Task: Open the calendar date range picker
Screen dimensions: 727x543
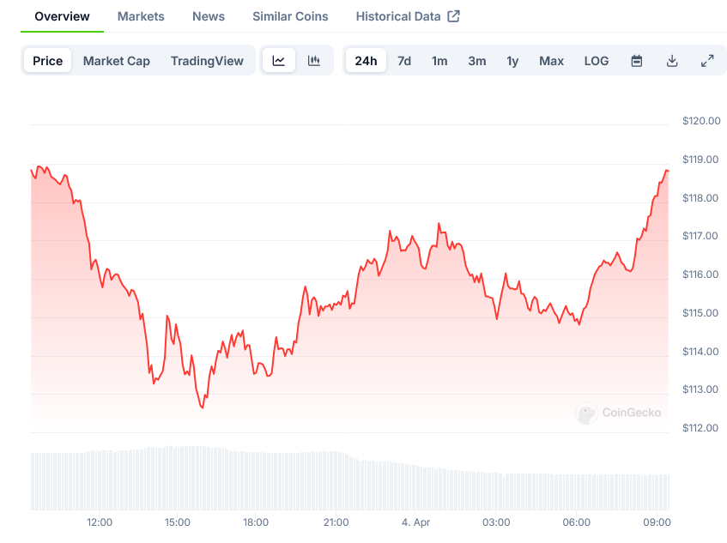Action: coord(636,60)
